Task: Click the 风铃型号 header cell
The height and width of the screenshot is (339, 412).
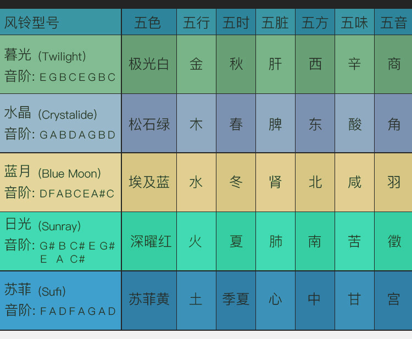Action: coord(31,23)
